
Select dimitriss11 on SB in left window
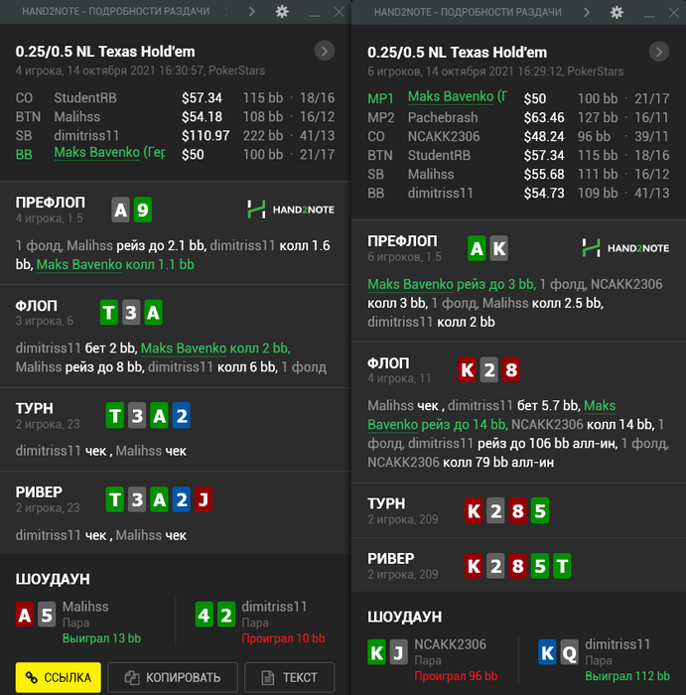86,136
